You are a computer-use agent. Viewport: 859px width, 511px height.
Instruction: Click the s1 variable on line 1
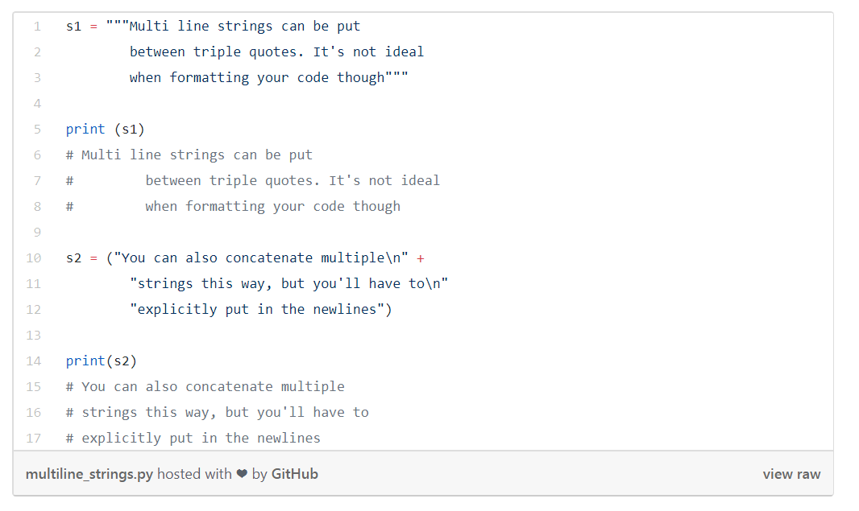(74, 26)
